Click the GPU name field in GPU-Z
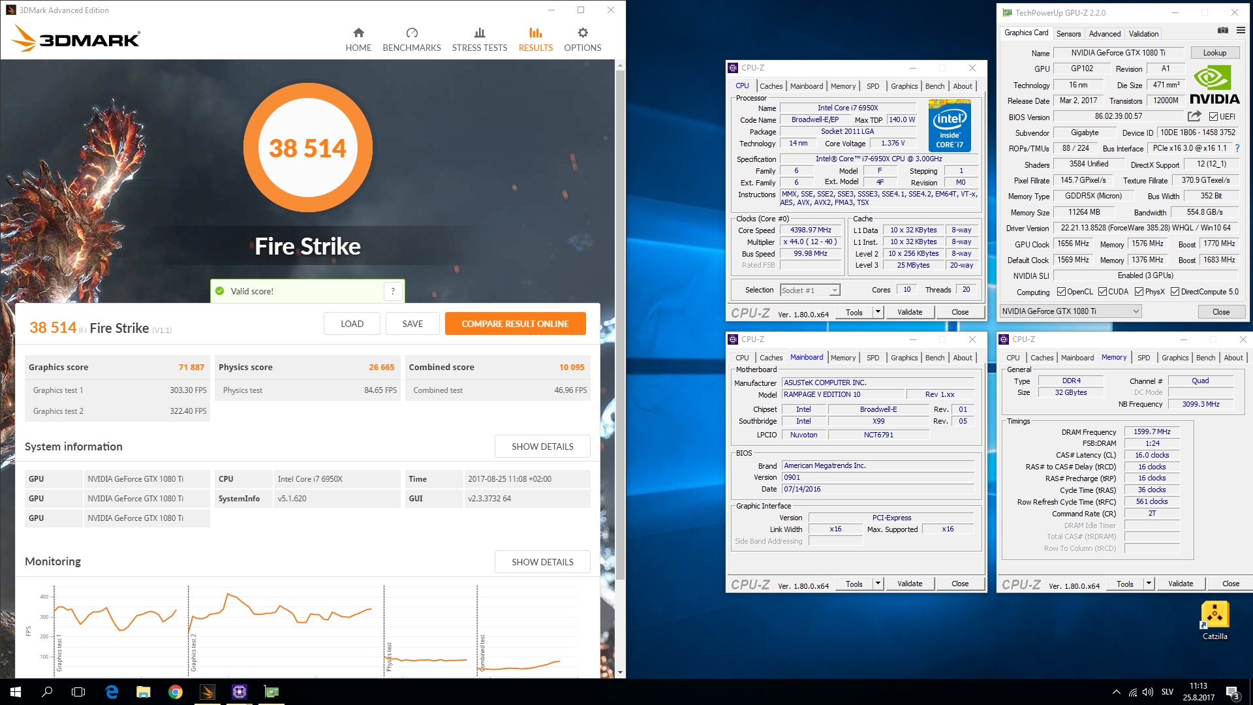Viewport: 1253px width, 705px height. pyautogui.click(x=1118, y=53)
